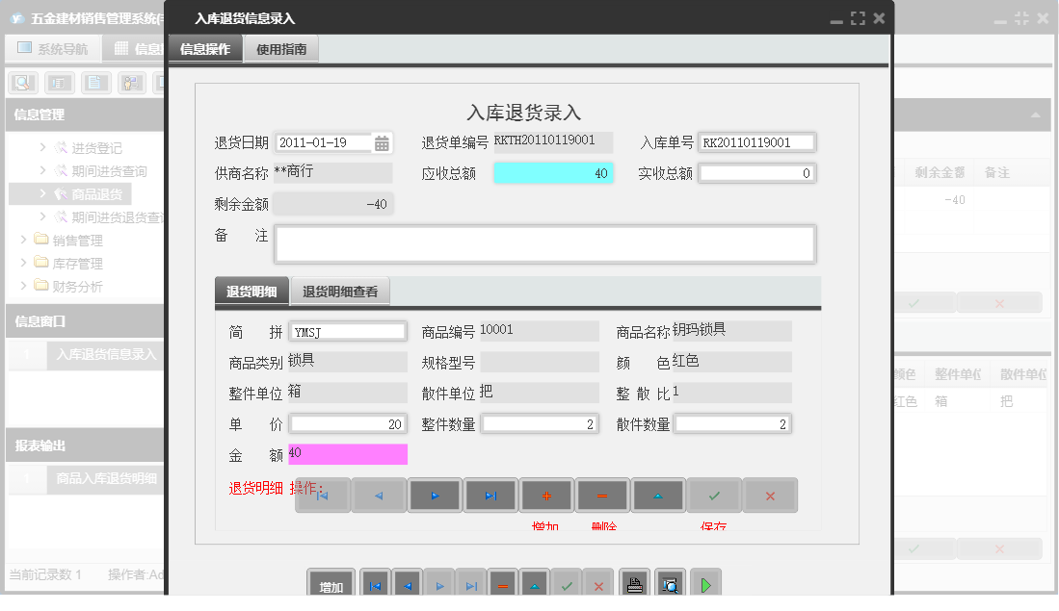Click the green run arrow at the bottom

[704, 582]
